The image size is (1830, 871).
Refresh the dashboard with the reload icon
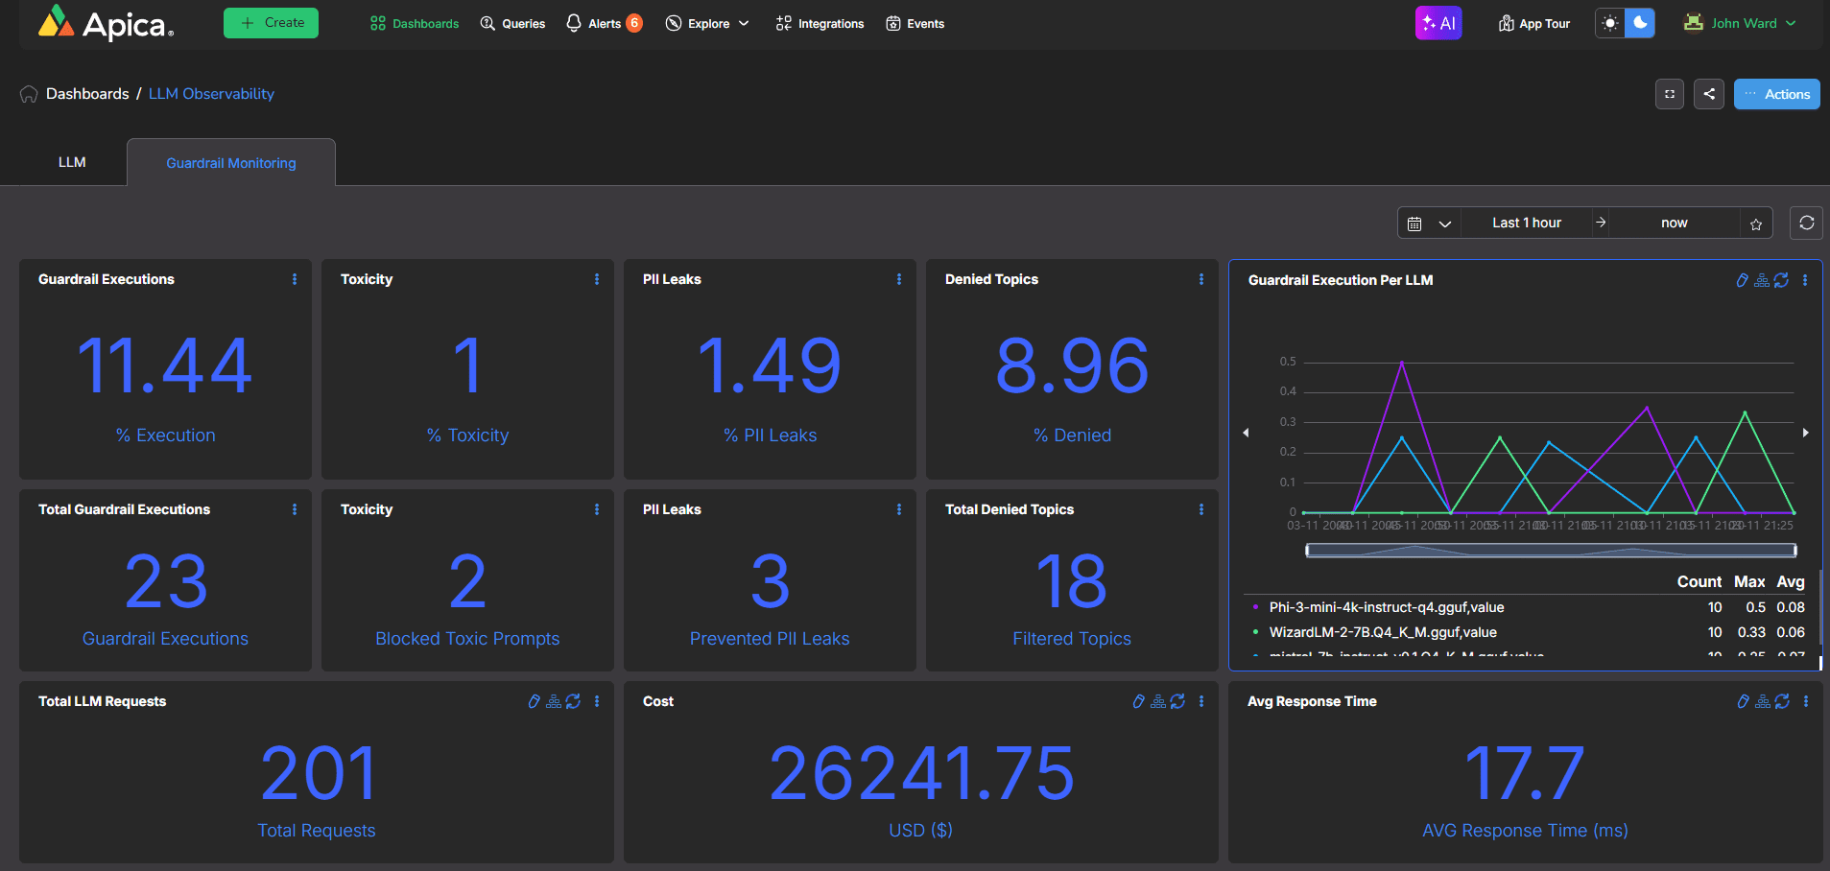[1806, 223]
